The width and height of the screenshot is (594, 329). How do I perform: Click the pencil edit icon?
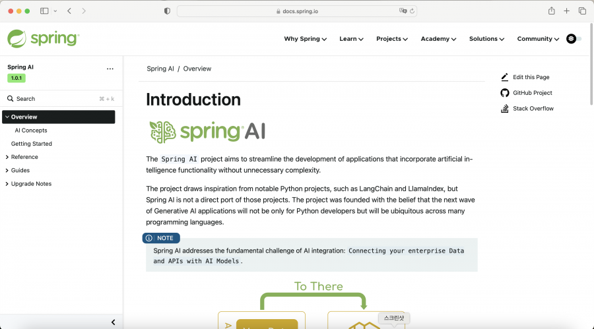click(x=505, y=77)
